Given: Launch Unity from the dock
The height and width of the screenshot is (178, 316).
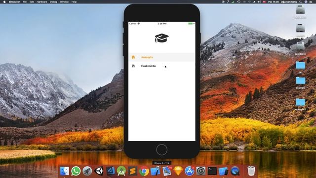Looking at the screenshot, I should click(99, 171).
